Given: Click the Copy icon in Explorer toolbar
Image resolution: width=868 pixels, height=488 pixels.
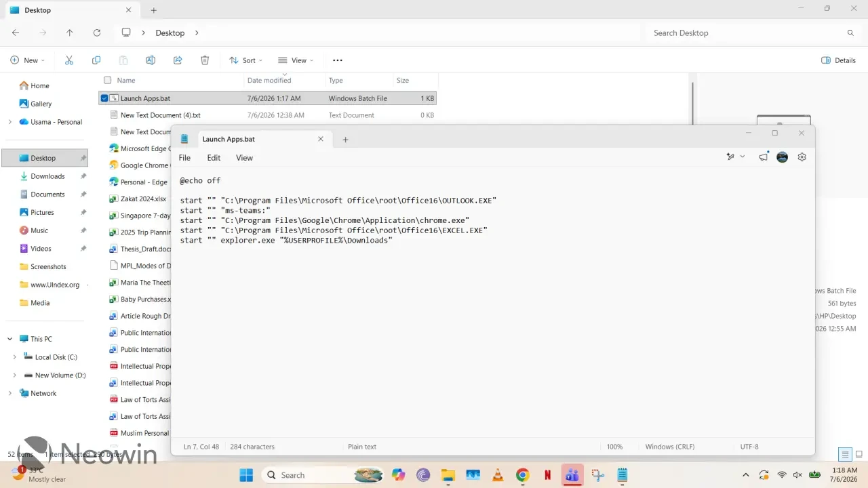Looking at the screenshot, I should (96, 60).
